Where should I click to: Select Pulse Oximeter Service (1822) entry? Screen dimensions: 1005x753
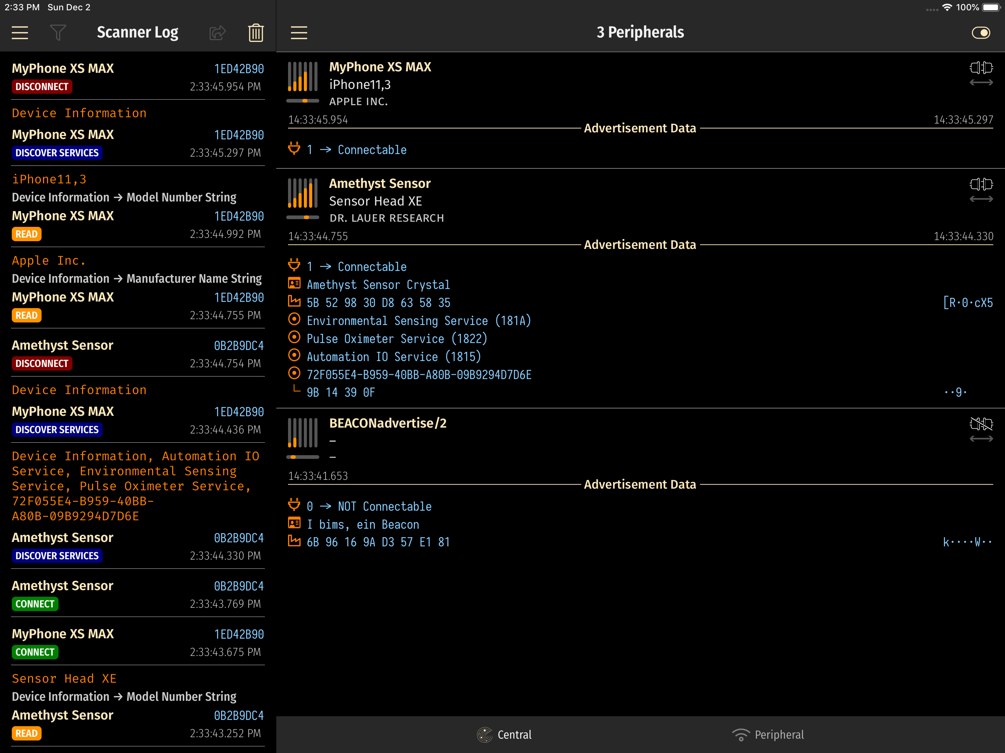click(x=397, y=339)
